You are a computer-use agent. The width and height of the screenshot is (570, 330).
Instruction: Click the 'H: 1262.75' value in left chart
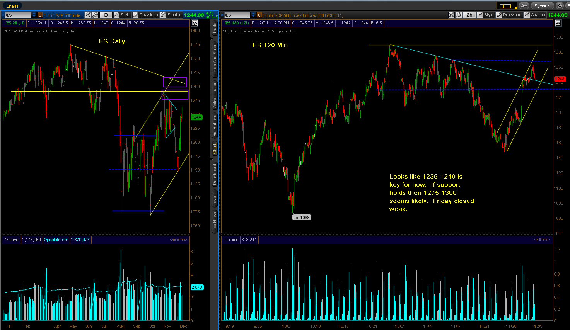81,23
